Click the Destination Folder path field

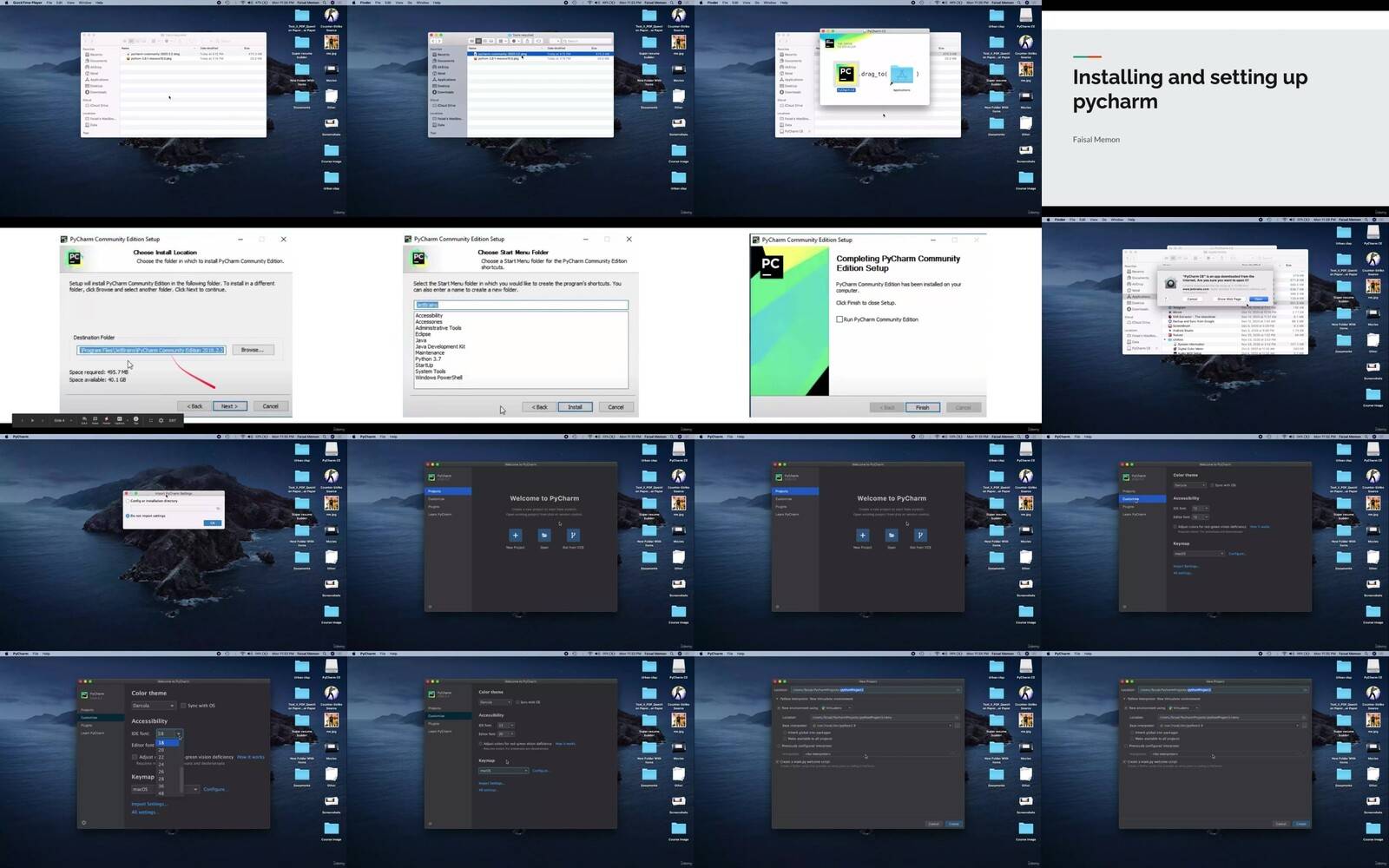point(151,350)
